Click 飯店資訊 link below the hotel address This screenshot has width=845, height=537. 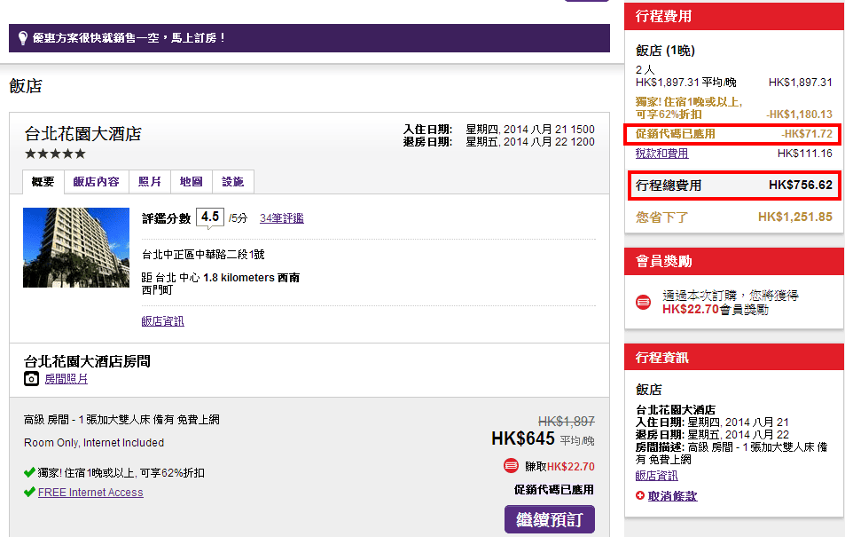click(x=162, y=321)
